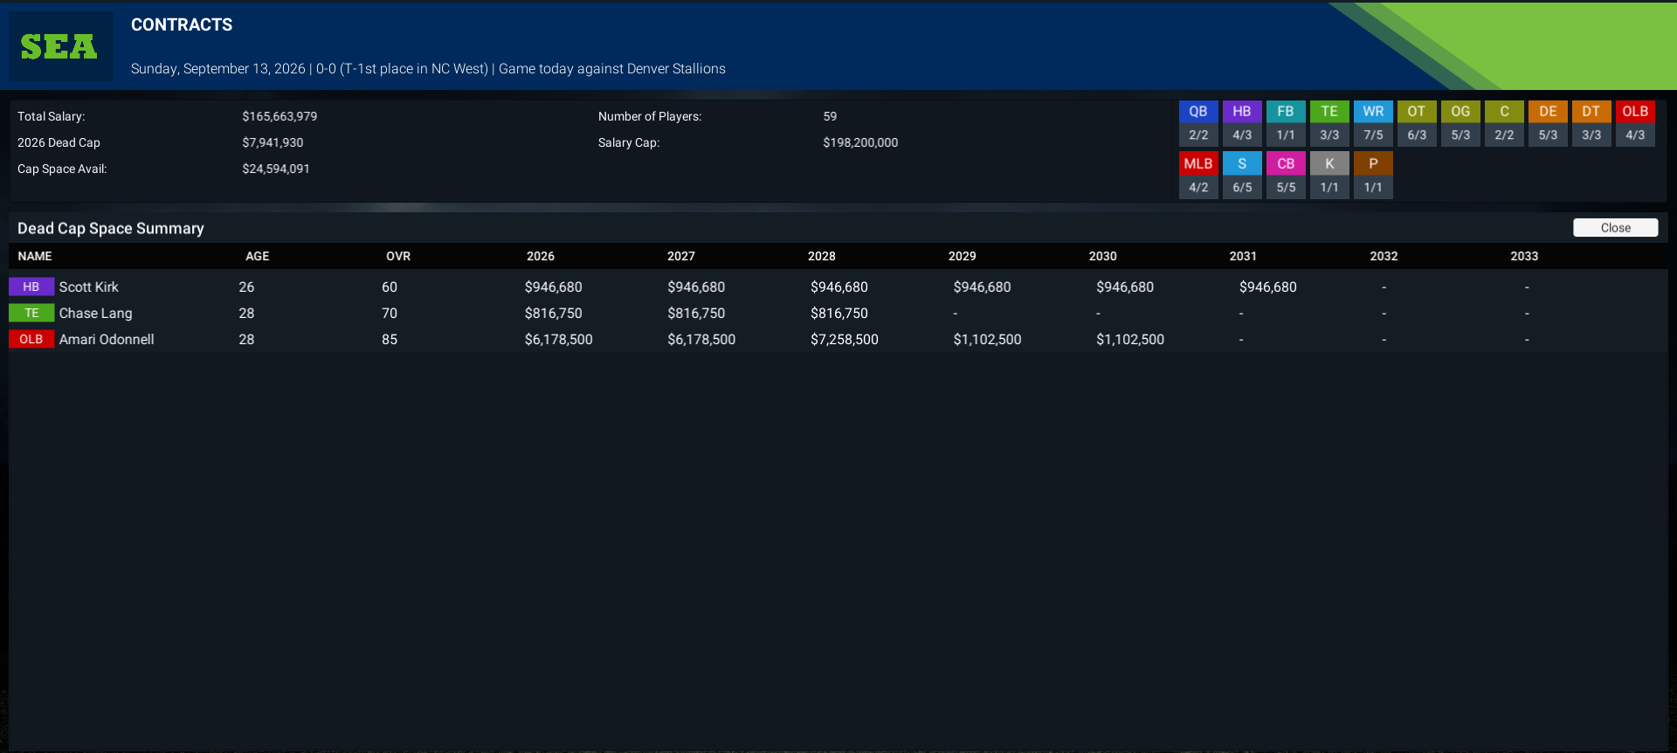Click the S safety position badge
This screenshot has width=1677, height=753.
(x=1242, y=164)
